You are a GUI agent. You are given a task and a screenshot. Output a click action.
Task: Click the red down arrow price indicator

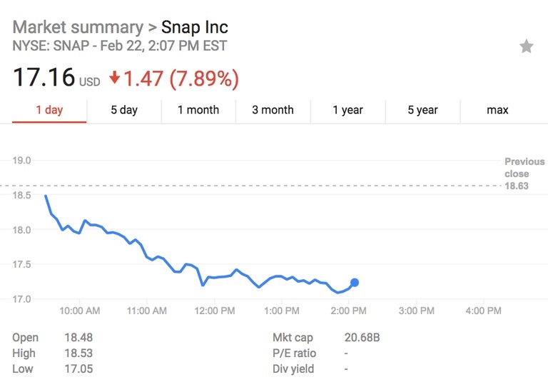[x=115, y=78]
